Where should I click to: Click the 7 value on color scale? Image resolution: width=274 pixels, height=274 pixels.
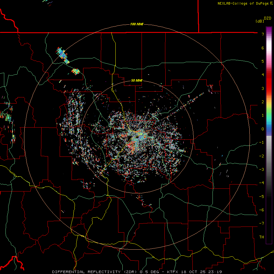click(x=263, y=34)
